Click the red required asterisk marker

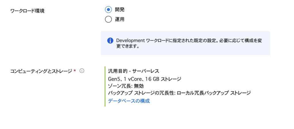(x=75, y=71)
